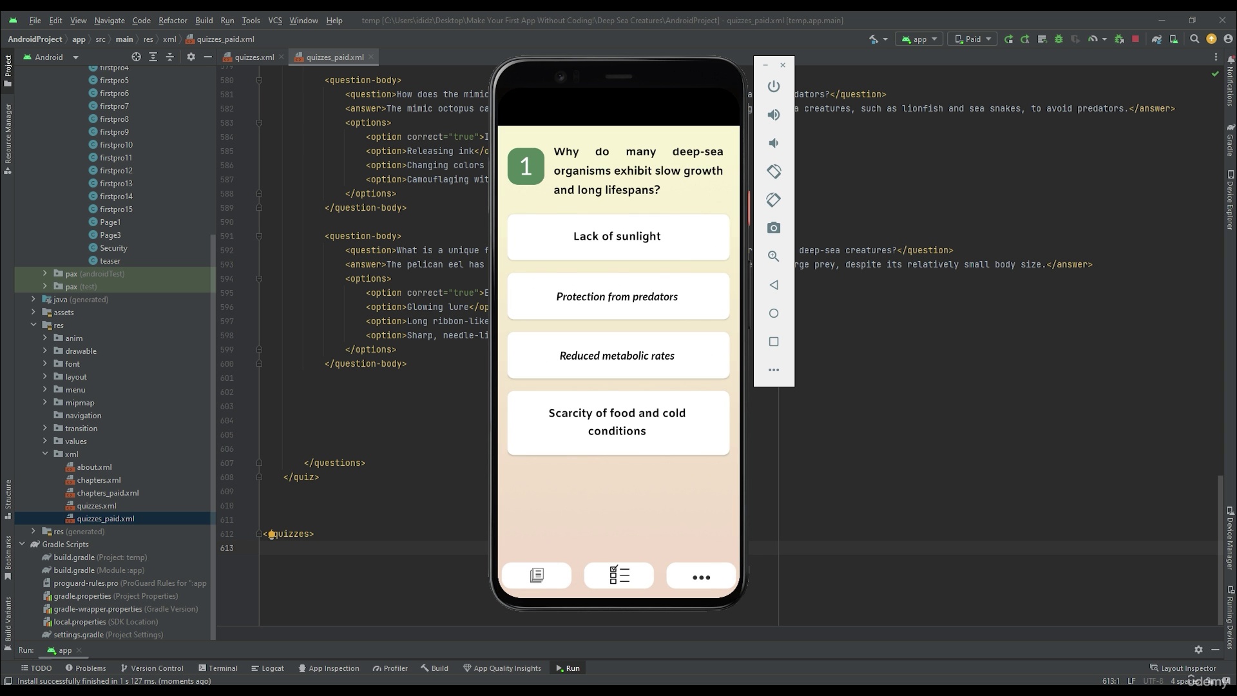Click emulator power button icon
The height and width of the screenshot is (696, 1237).
pos(774,86)
